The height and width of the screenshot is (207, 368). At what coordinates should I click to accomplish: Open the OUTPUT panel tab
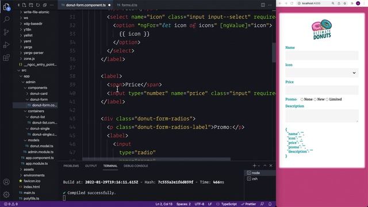[91, 166]
